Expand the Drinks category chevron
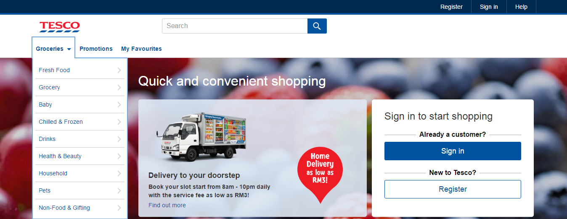The image size is (567, 219). pos(119,139)
